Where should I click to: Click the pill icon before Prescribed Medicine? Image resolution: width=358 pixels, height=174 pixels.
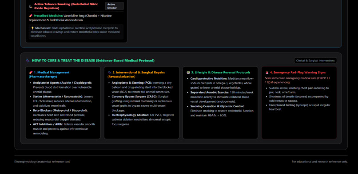point(31,15)
